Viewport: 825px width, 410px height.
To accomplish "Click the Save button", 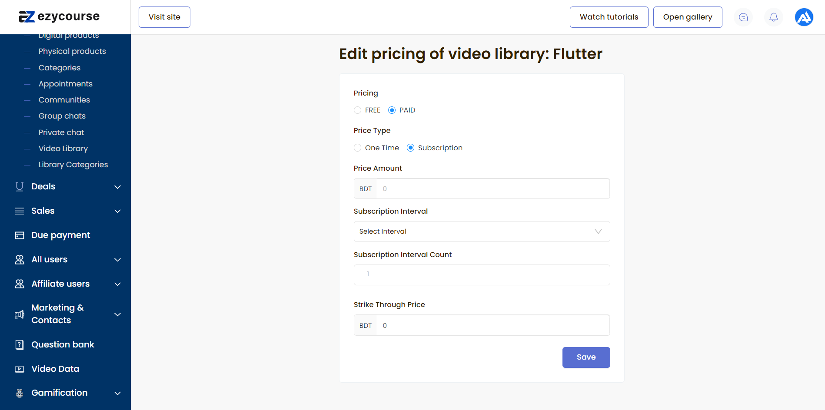I will pos(586,357).
